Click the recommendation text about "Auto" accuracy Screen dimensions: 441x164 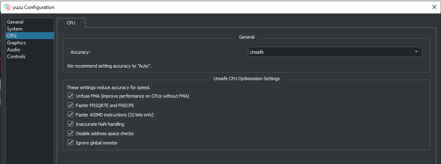(109, 66)
